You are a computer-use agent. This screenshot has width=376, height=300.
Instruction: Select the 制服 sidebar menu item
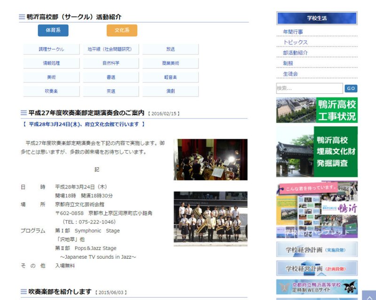pos(288,63)
